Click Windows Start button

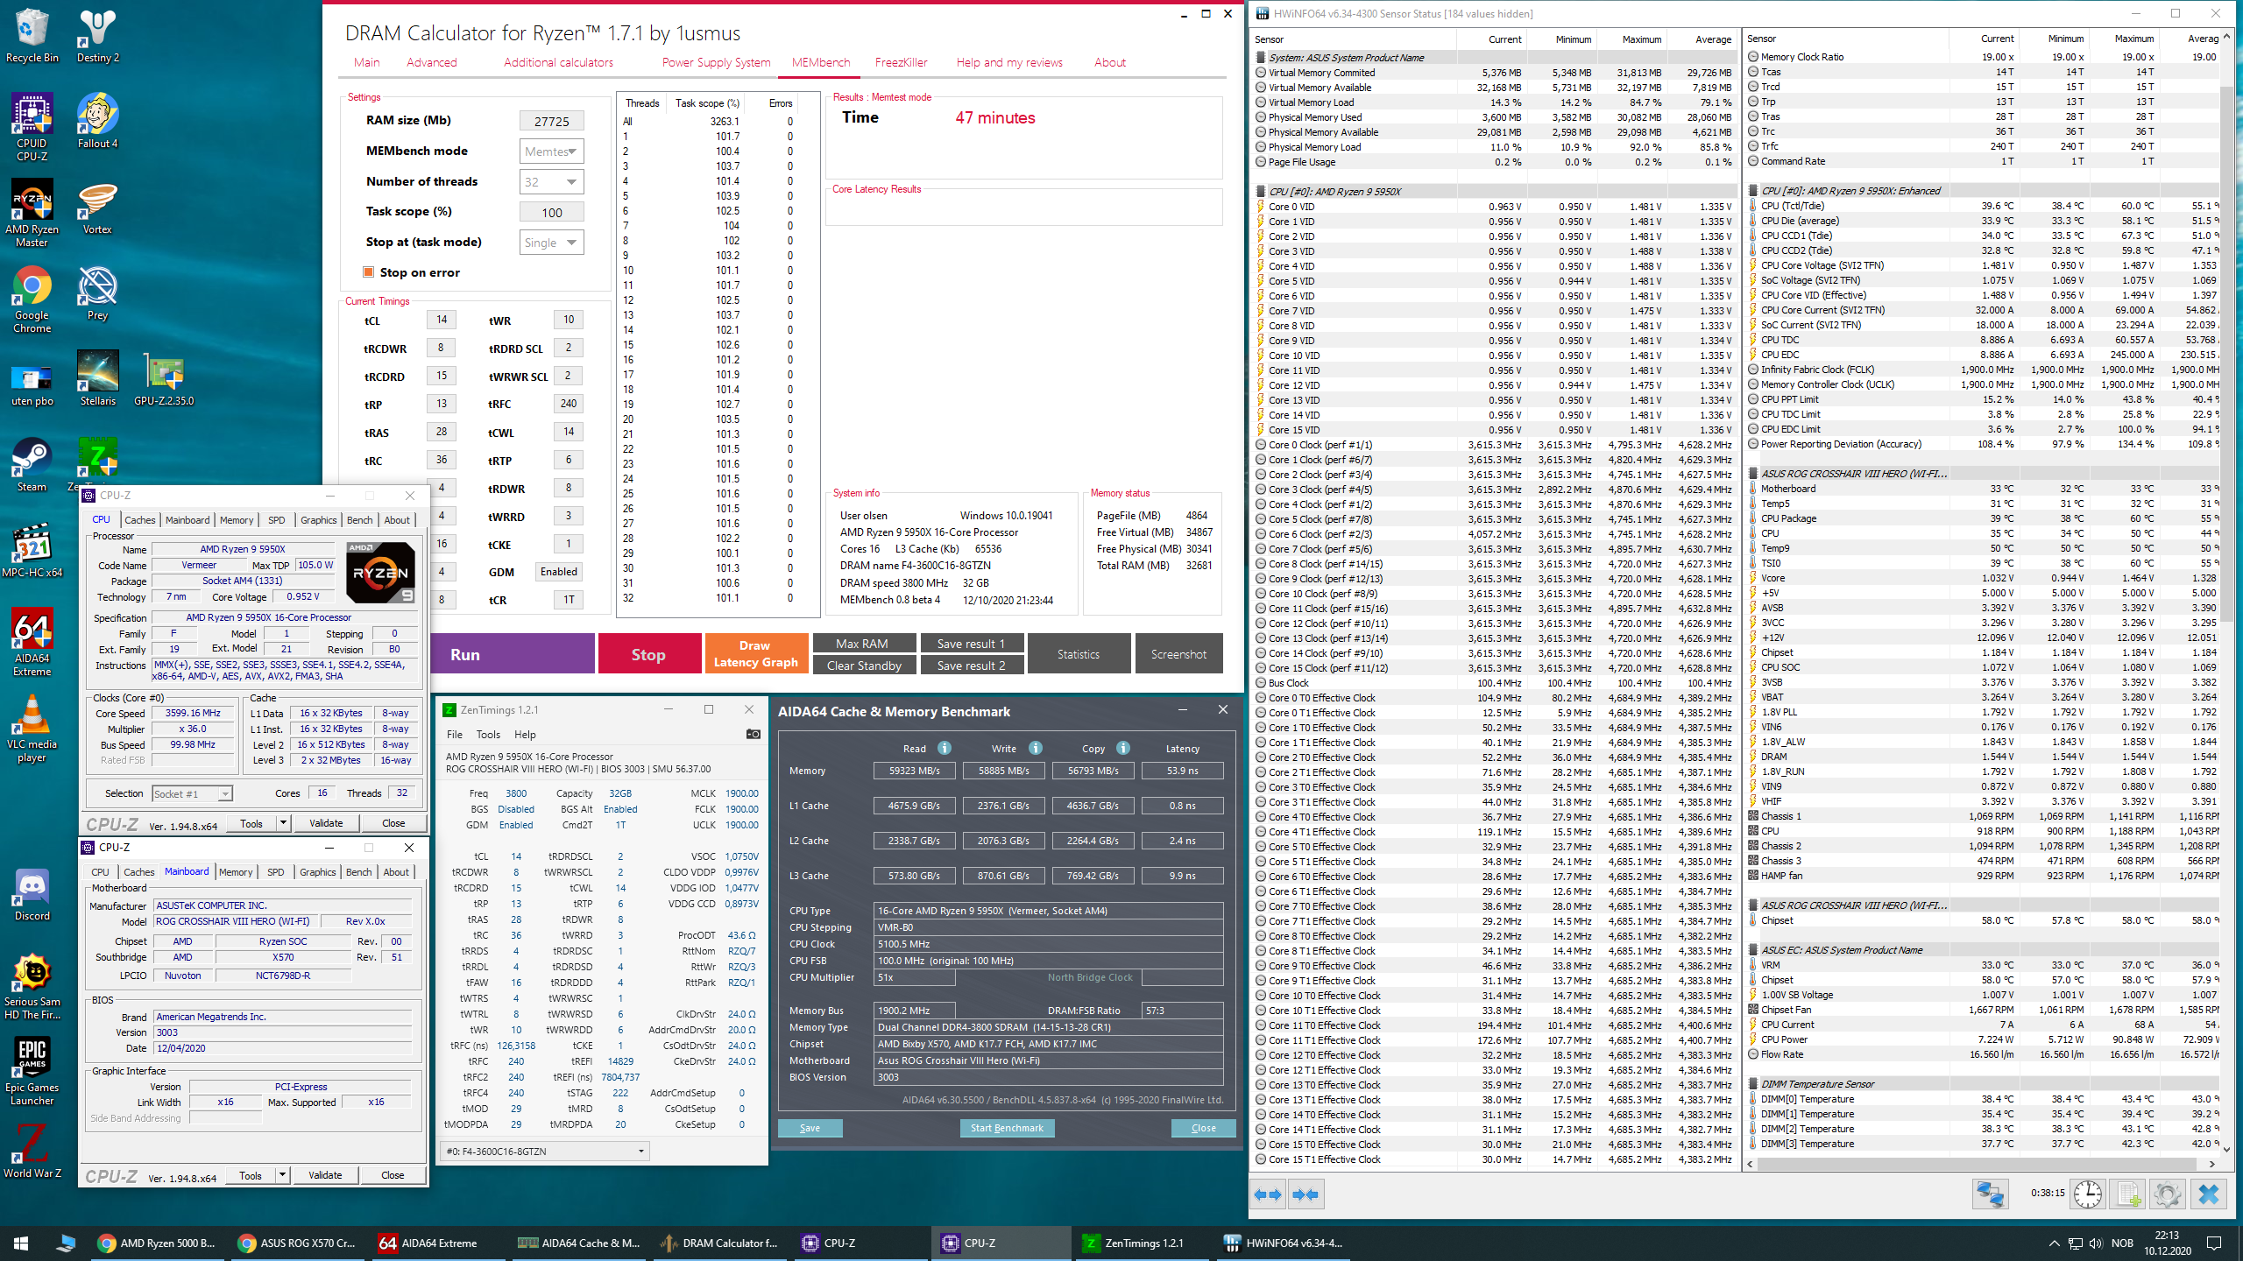pyautogui.click(x=21, y=1243)
